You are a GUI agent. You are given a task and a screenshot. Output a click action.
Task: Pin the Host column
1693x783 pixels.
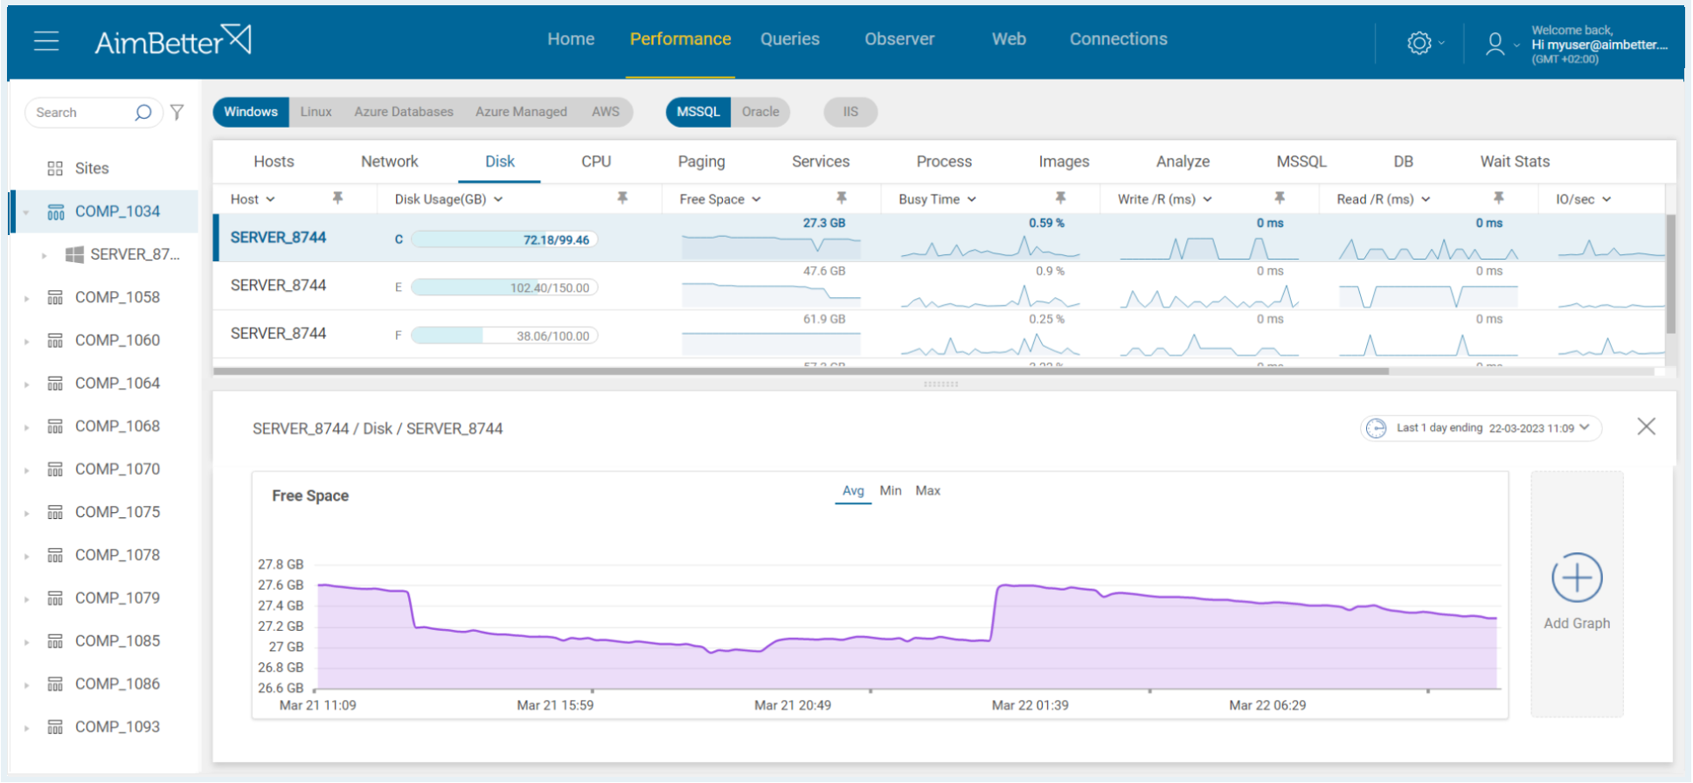337,198
